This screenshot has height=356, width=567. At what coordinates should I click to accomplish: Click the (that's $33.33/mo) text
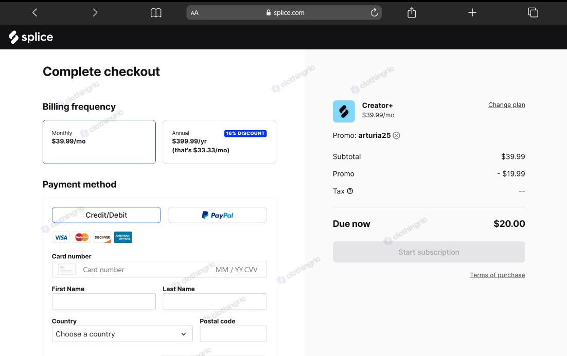tap(201, 150)
